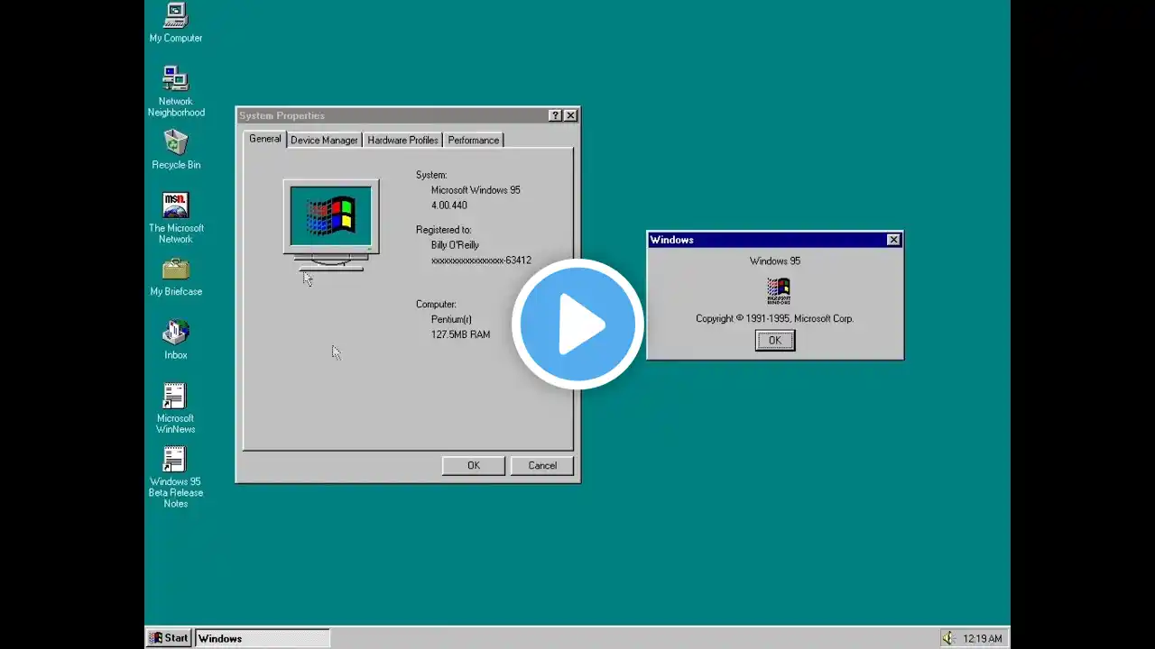Viewport: 1155px width, 649px height.
Task: Click Cancel in System Properties dialog
Action: tap(542, 465)
